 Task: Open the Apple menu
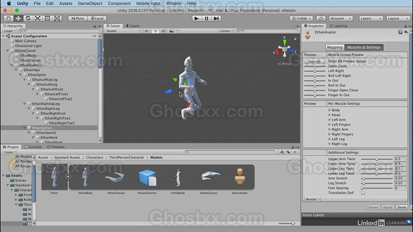pyautogui.click(x=9, y=3)
